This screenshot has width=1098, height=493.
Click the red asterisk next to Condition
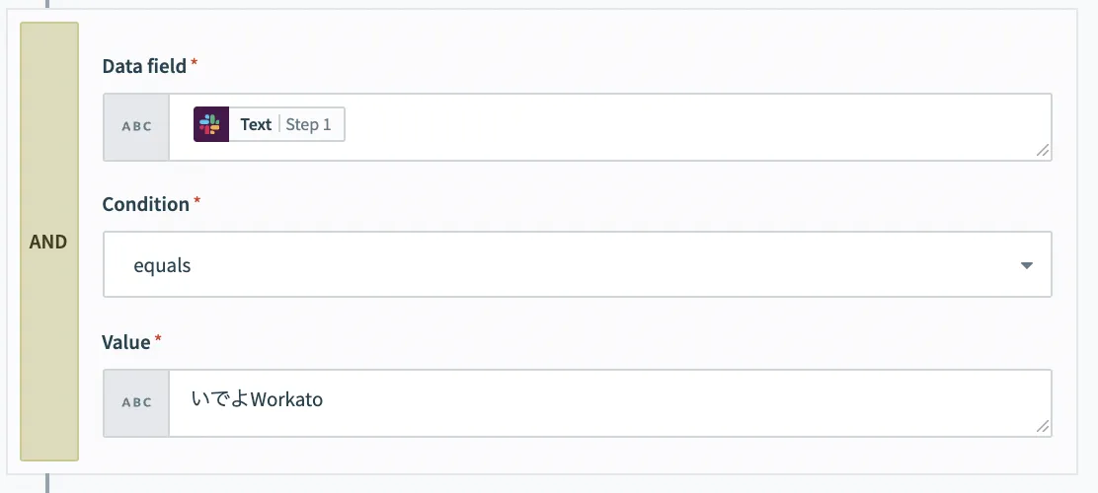pyautogui.click(x=196, y=202)
